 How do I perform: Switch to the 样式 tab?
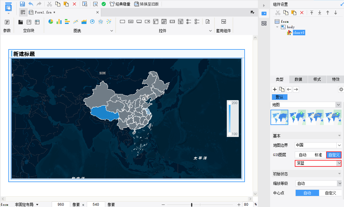click(317, 79)
